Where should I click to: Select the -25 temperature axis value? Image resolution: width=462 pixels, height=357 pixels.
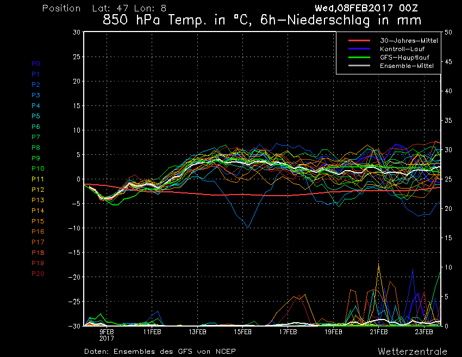74,302
